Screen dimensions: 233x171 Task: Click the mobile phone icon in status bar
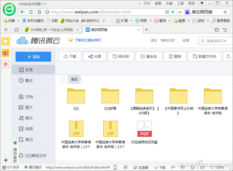pyautogui.click(x=115, y=167)
